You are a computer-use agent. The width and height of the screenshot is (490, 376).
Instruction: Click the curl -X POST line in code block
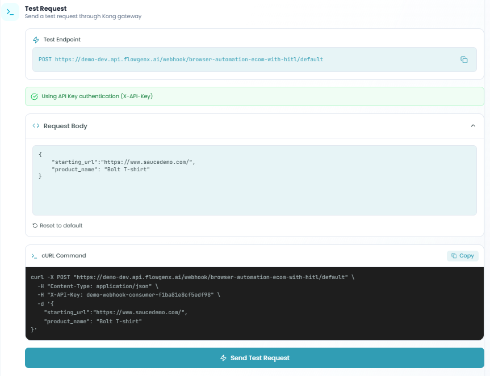pyautogui.click(x=192, y=277)
